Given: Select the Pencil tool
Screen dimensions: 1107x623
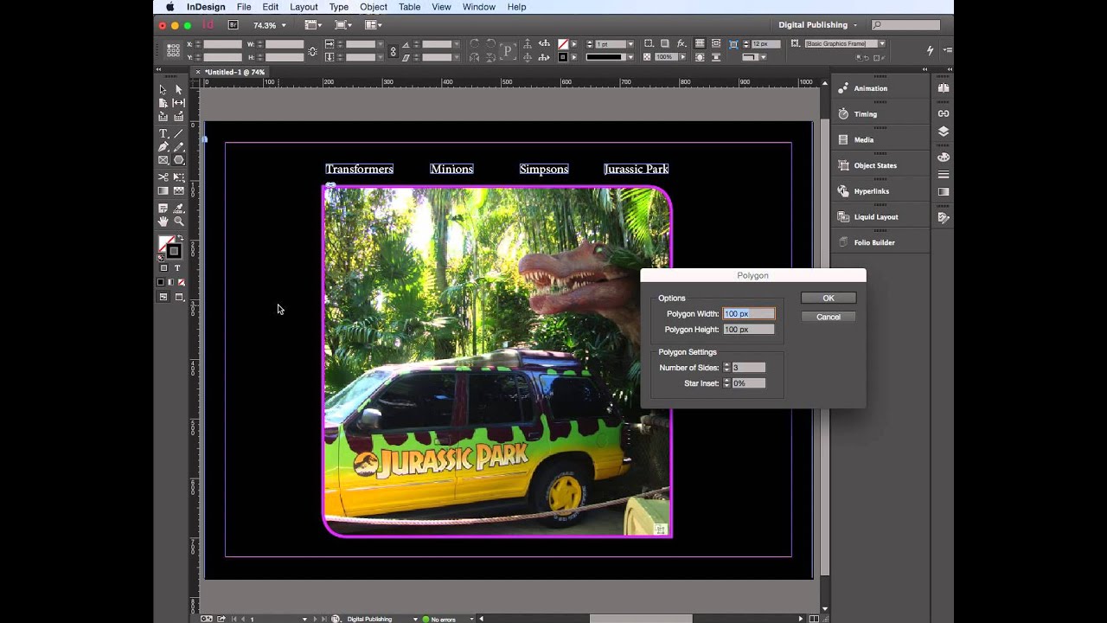Looking at the screenshot, I should click(x=178, y=147).
